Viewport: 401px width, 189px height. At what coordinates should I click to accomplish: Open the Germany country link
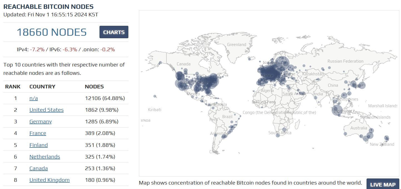[41, 122]
